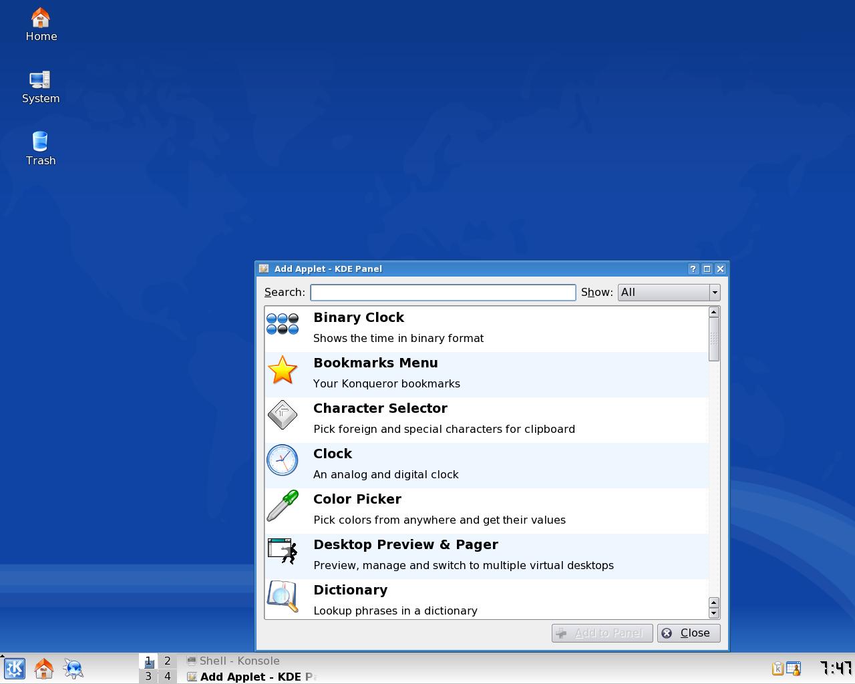Select the Color Picker title text
The image size is (855, 684).
(357, 499)
